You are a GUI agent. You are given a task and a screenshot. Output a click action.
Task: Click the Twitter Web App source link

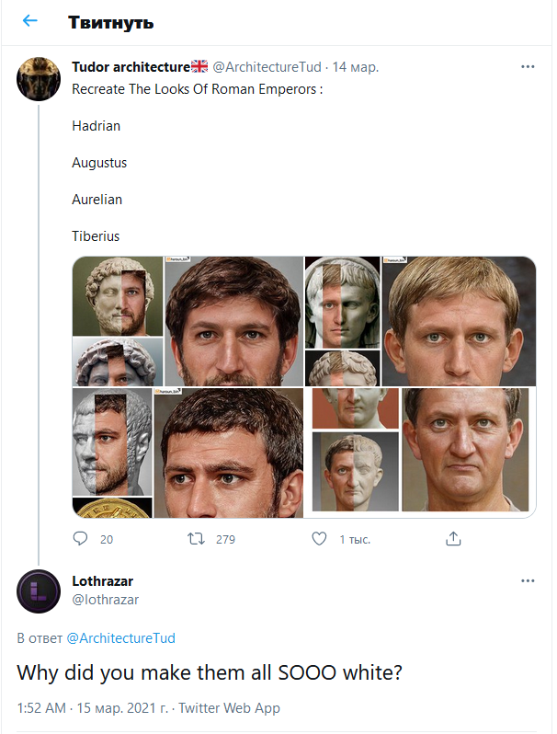(229, 708)
